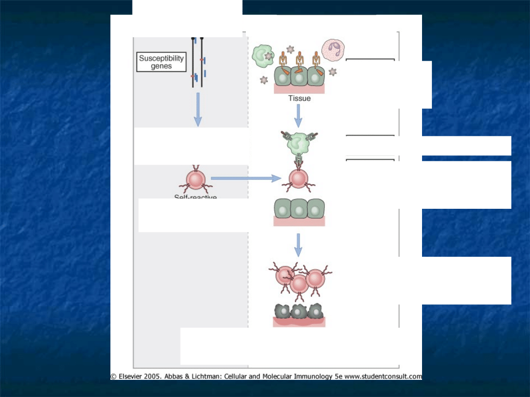Click the middle row of healthy tissue cells

299,209
